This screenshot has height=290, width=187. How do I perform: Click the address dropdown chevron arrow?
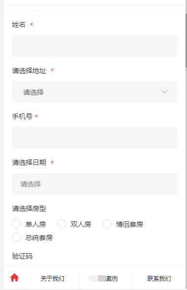164,92
